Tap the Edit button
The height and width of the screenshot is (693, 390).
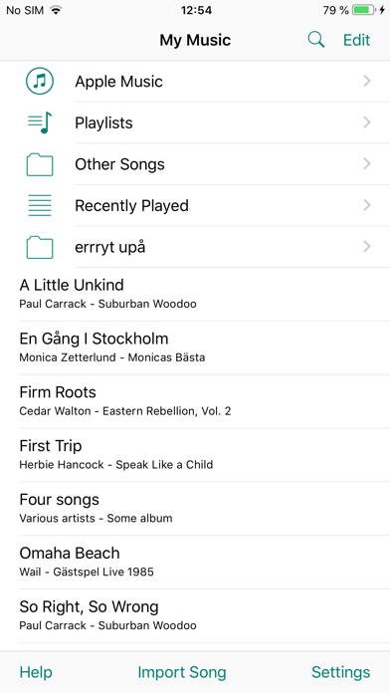tap(357, 40)
